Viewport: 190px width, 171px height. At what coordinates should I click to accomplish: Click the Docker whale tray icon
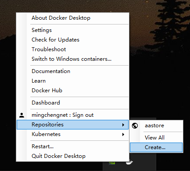pyautogui.click(x=129, y=162)
